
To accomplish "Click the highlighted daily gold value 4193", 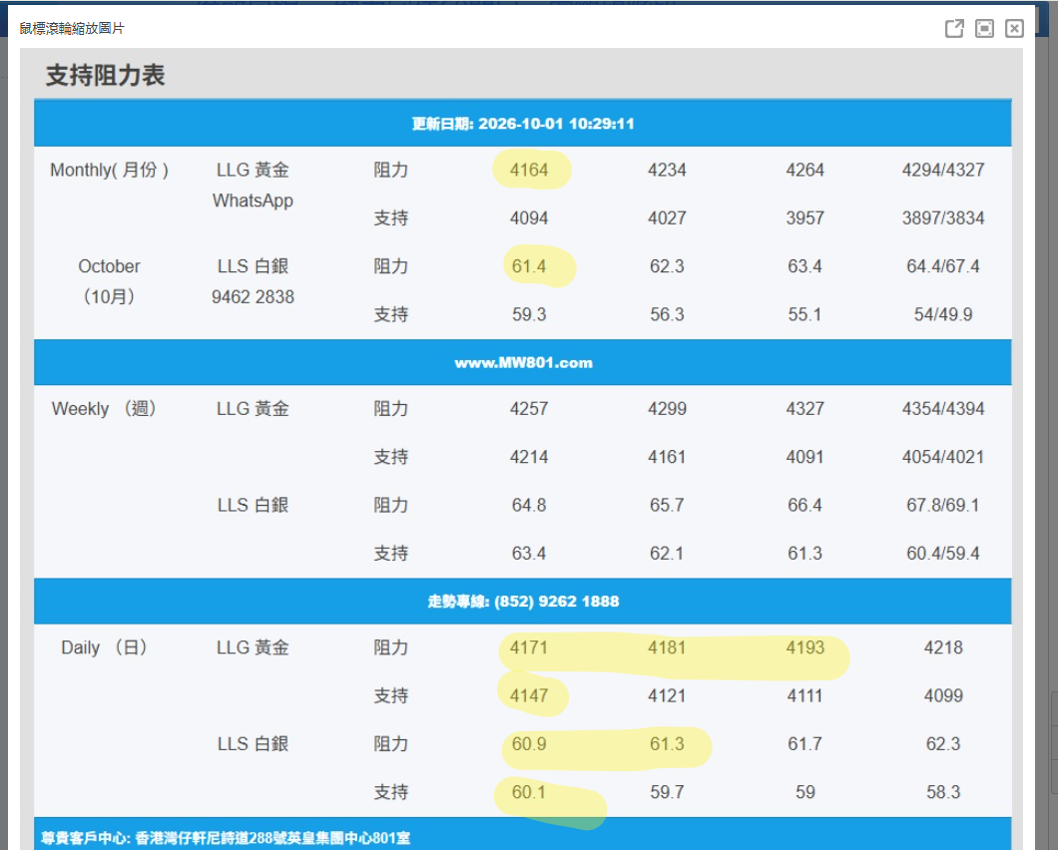I will (x=804, y=647).
